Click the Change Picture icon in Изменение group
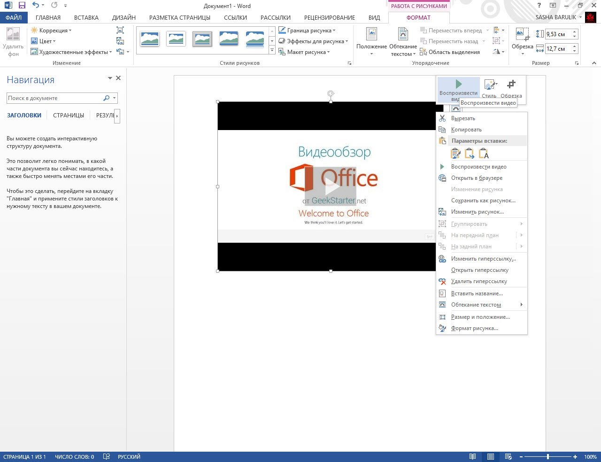 pyautogui.click(x=120, y=41)
